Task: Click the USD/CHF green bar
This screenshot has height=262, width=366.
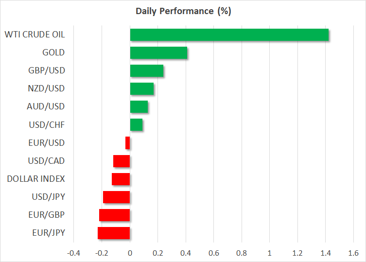Action: click(x=136, y=125)
